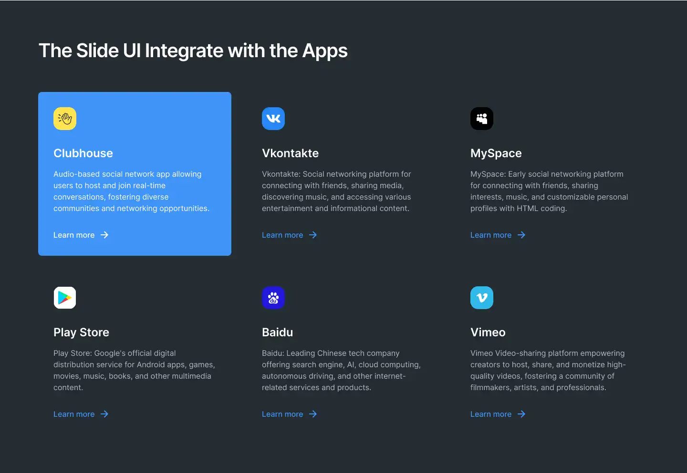Click the Play Store triangle icon
This screenshot has width=687, height=473.
[65, 298]
